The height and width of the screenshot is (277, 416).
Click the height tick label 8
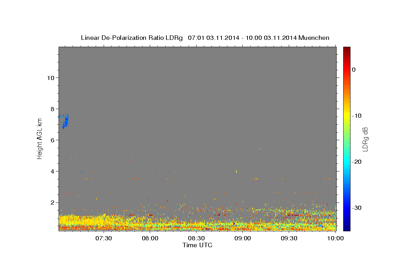tap(52, 109)
